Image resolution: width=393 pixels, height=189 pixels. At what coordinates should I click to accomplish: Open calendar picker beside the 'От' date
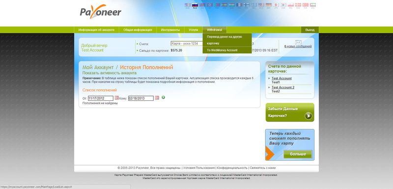click(116, 98)
